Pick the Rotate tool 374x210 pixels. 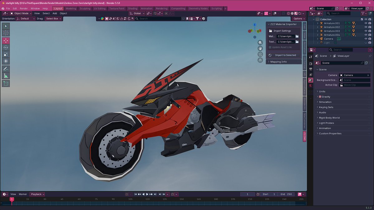(6, 48)
